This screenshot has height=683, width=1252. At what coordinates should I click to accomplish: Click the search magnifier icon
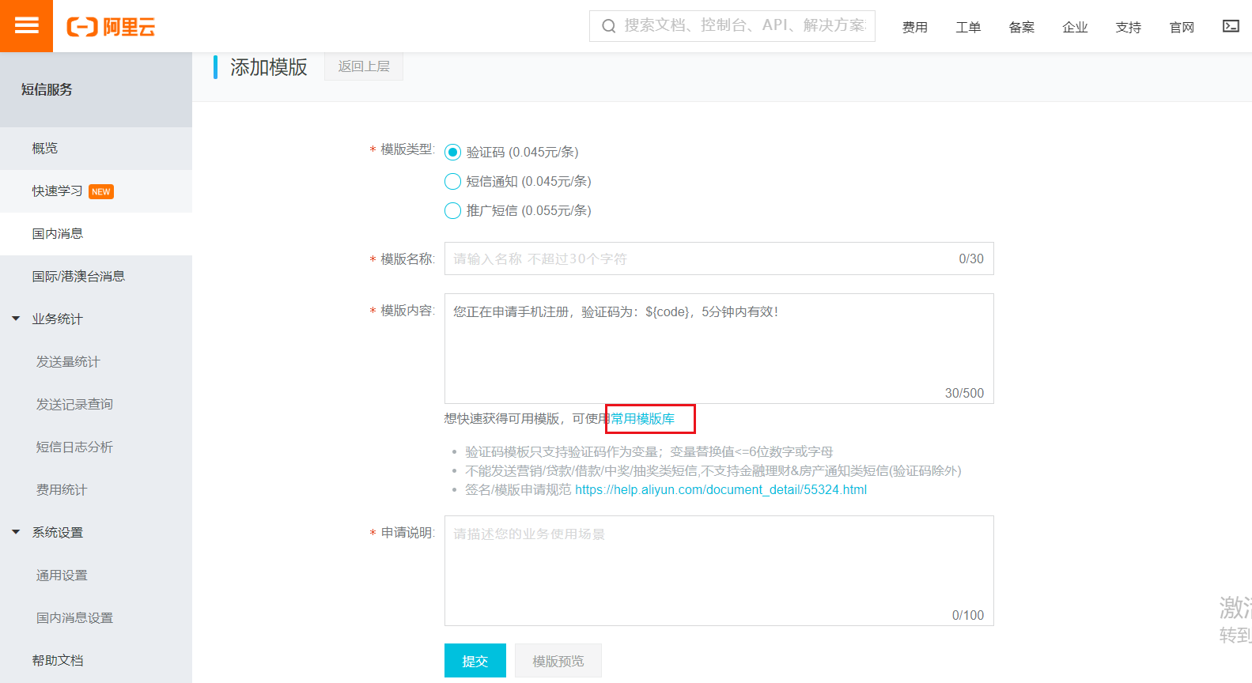[608, 26]
